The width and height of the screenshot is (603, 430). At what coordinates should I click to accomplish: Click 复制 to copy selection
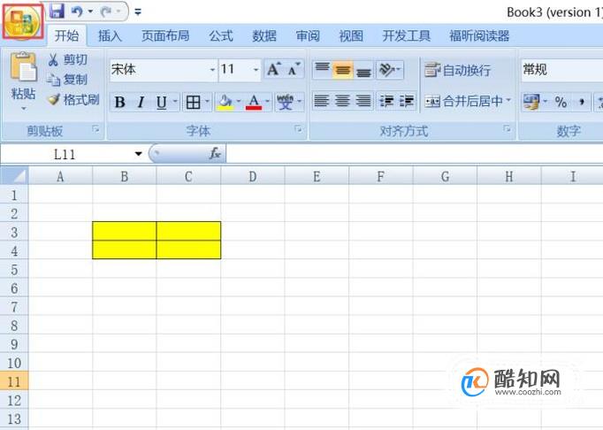67,80
